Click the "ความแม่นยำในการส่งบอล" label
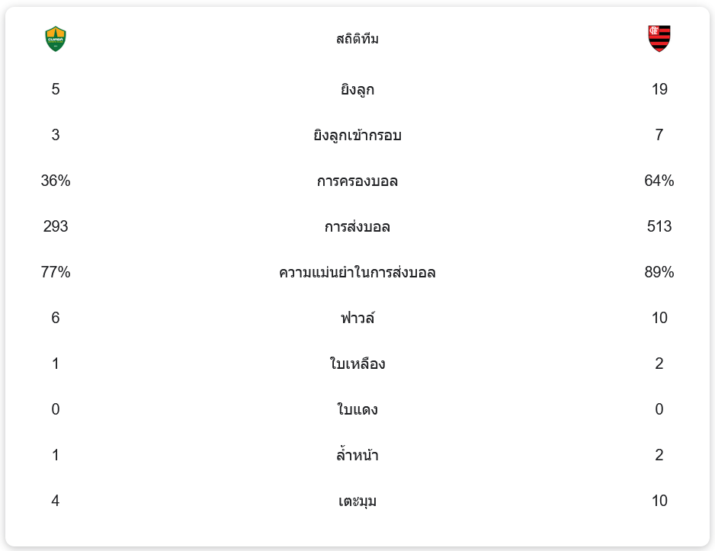This screenshot has height=551, width=715. [357, 273]
